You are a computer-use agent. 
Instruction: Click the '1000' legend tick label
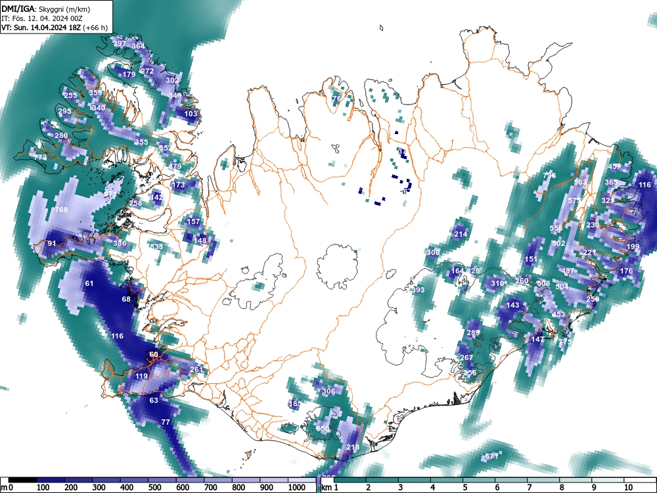tap(297, 488)
